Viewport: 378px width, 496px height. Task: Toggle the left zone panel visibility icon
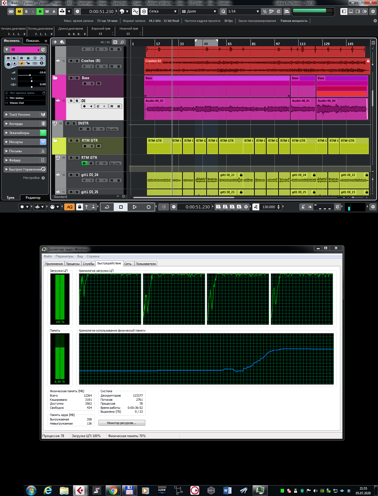[x=344, y=11]
